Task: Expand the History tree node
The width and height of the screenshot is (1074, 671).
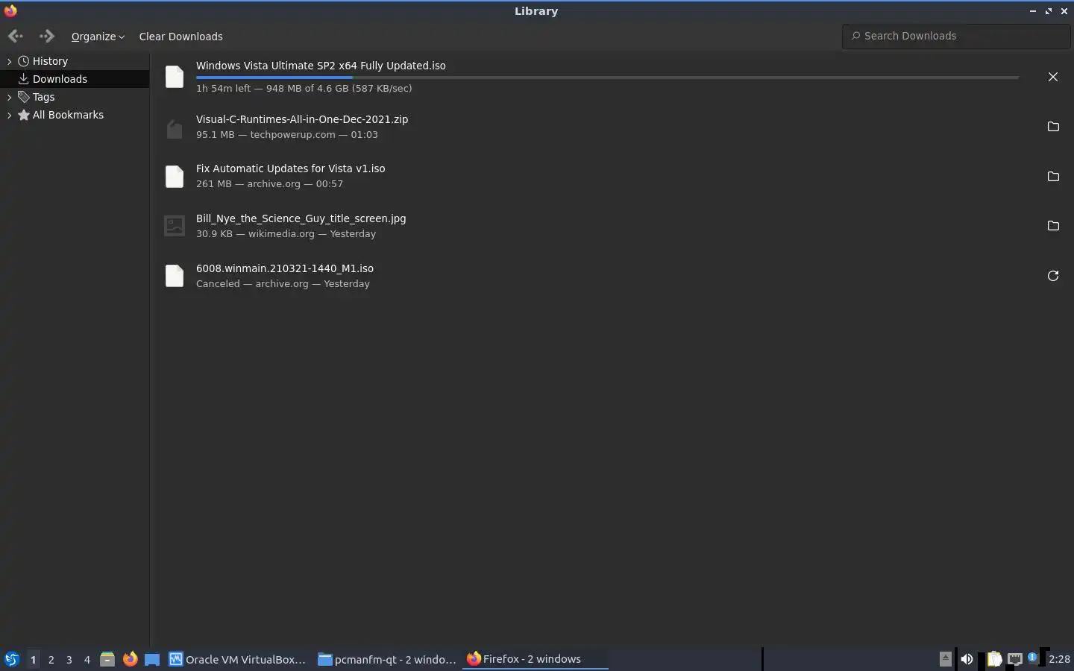Action: click(x=9, y=61)
